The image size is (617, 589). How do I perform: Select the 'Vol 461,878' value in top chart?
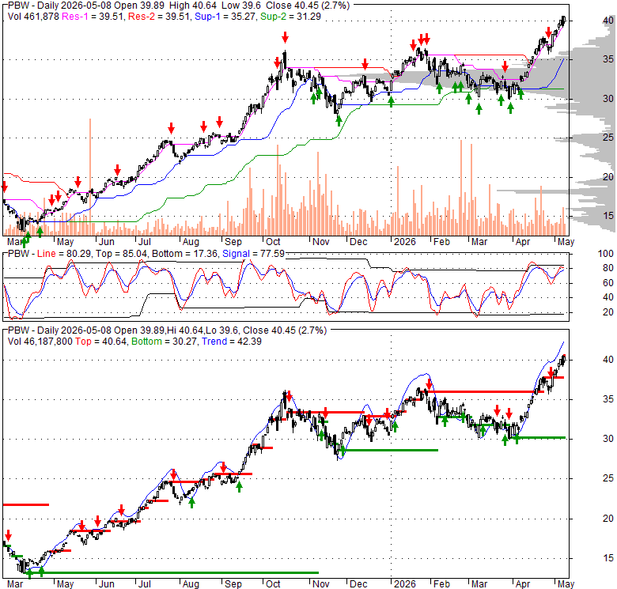click(33, 17)
